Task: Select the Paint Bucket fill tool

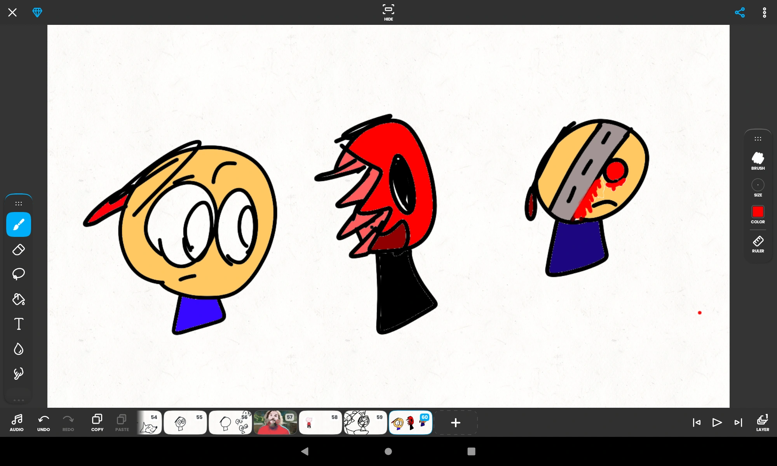Action: pyautogui.click(x=18, y=299)
